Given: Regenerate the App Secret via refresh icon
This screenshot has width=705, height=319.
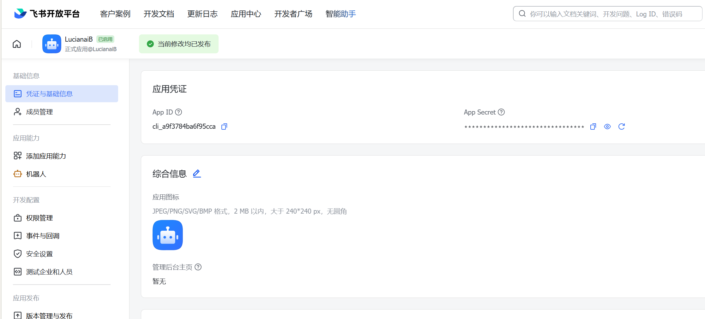Looking at the screenshot, I should [621, 126].
